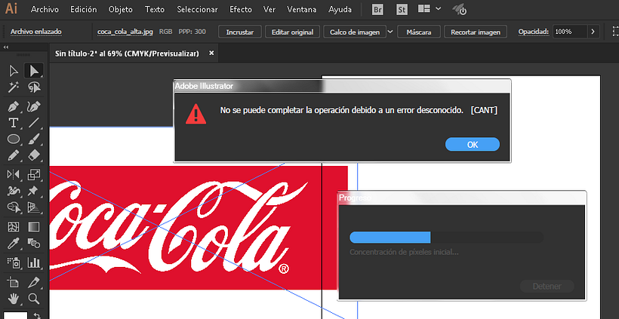The width and height of the screenshot is (619, 319).
Task: Pick the Lasso tool
Action: [x=34, y=87]
